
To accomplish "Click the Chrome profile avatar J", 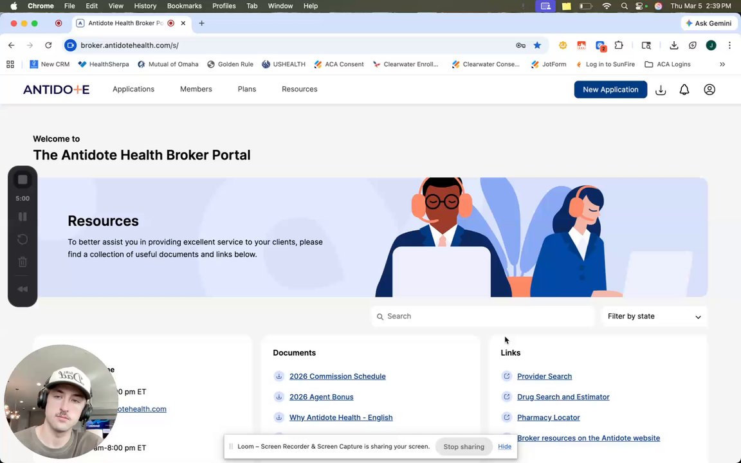I will [x=711, y=46].
